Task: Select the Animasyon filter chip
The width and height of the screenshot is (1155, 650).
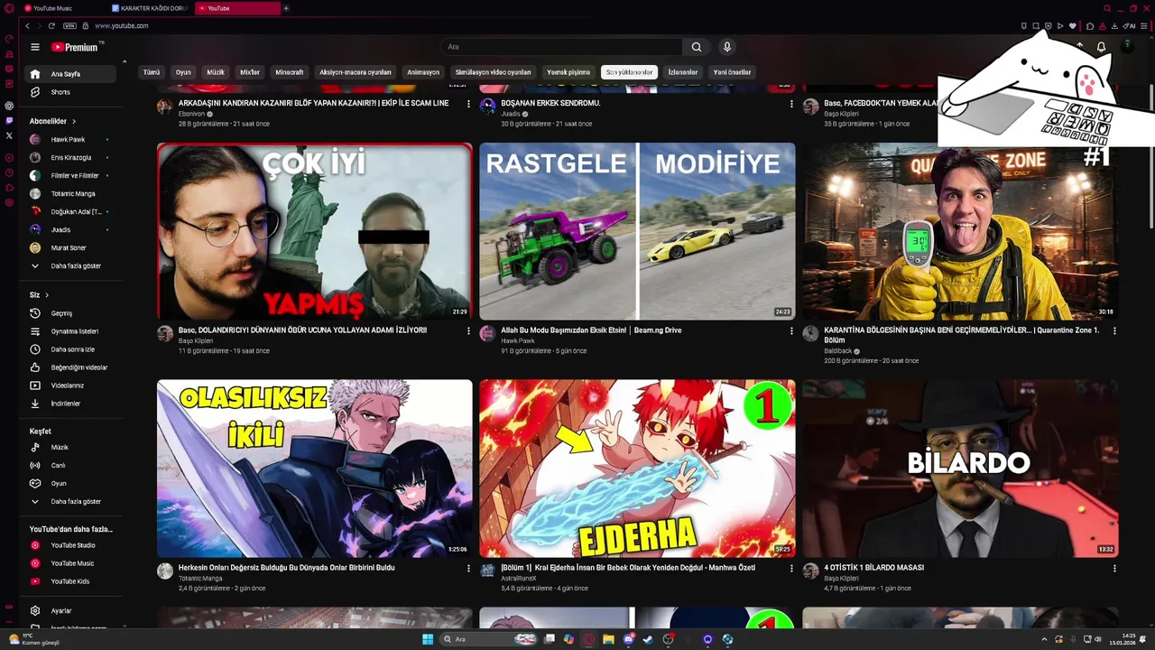Action: point(423,72)
